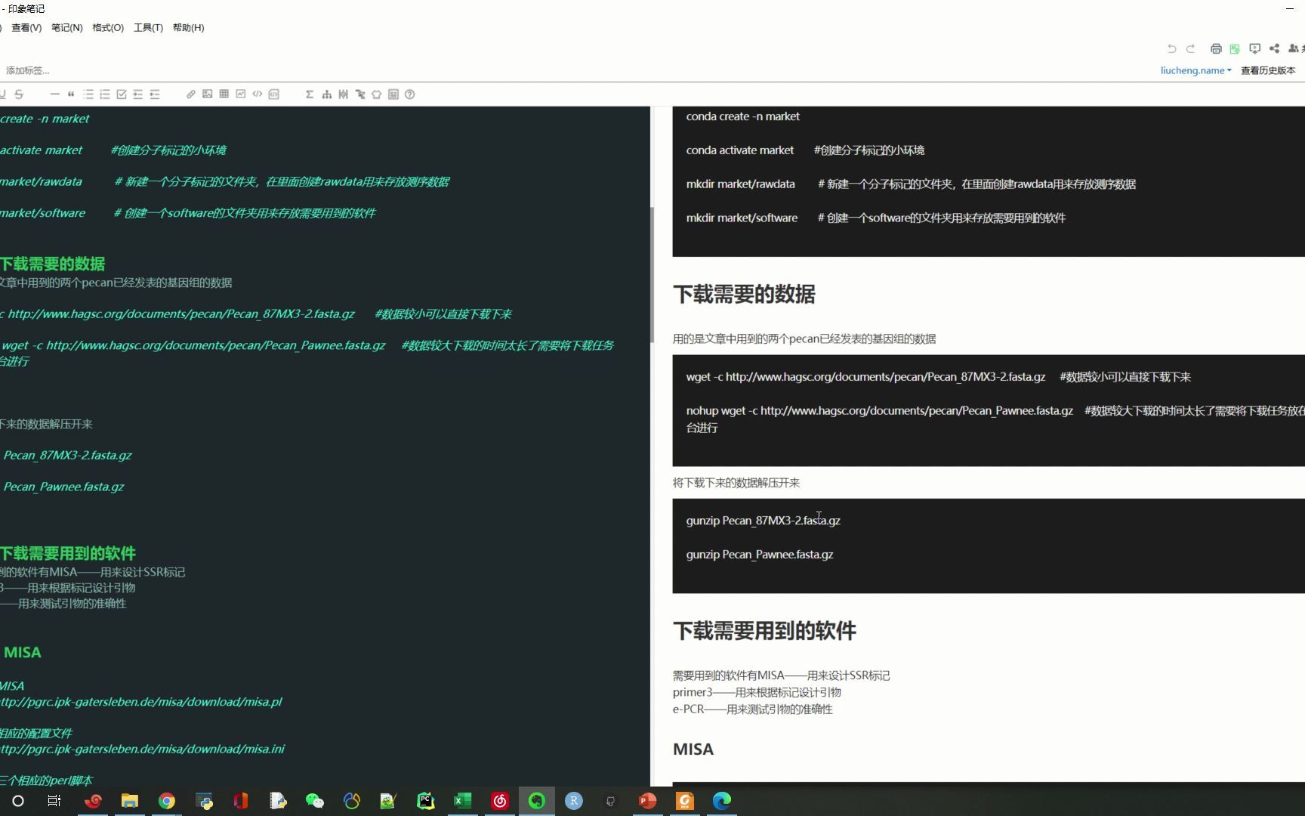1305x816 pixels.
Task: Increase the paragraph indent
Action: 138,94
